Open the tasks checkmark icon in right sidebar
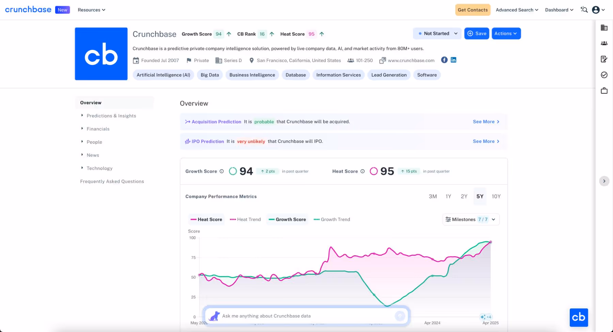The width and height of the screenshot is (613, 332). pos(604,75)
